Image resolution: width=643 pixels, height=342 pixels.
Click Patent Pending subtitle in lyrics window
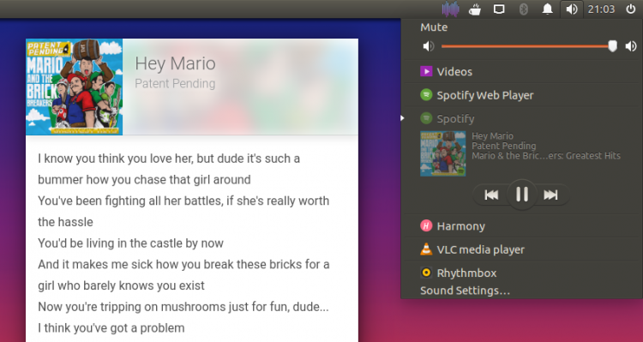tap(175, 84)
